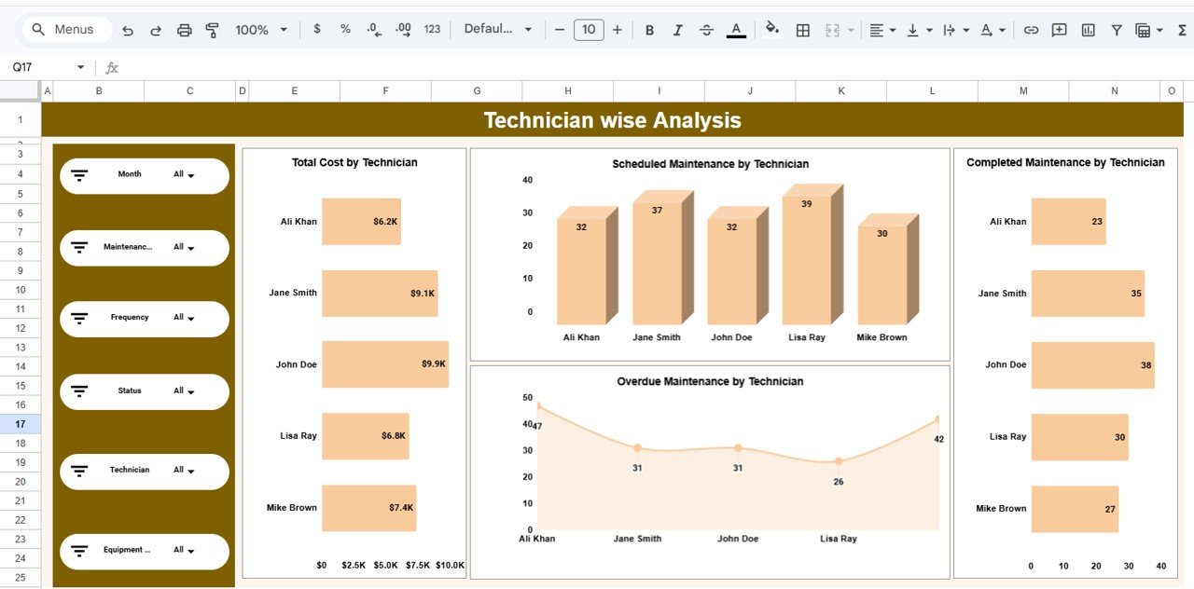Open the Menus search box

[x=63, y=30]
